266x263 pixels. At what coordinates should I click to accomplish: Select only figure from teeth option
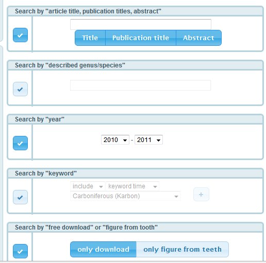click(x=182, y=249)
